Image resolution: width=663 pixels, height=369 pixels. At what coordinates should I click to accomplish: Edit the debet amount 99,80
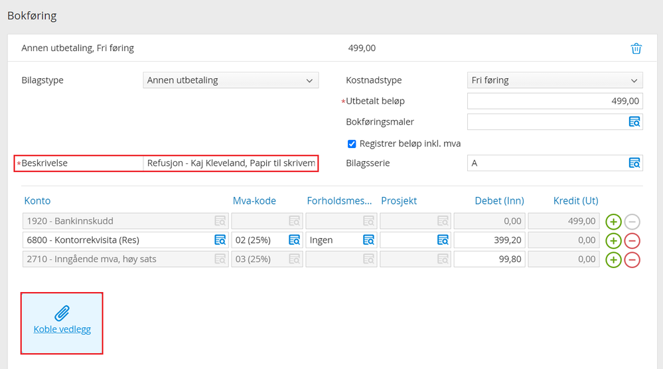pos(489,259)
